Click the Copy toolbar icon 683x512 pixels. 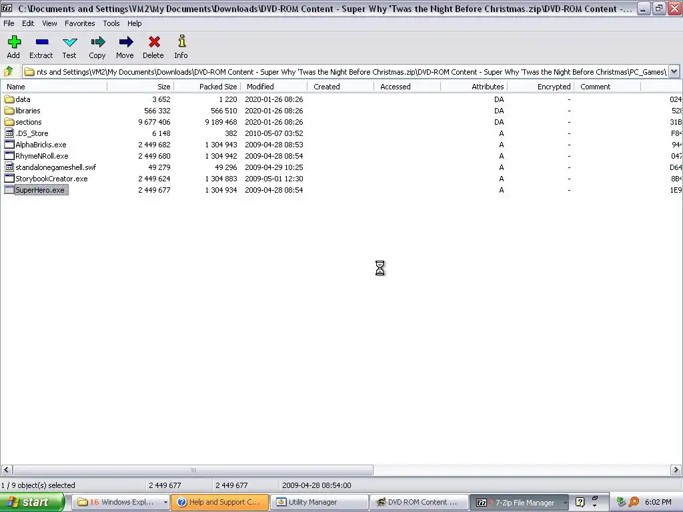tap(97, 42)
